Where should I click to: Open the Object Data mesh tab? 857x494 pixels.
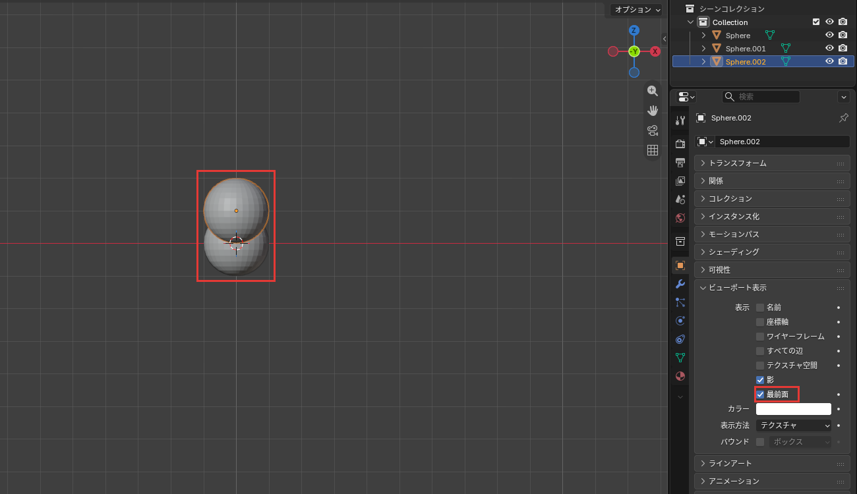click(680, 358)
